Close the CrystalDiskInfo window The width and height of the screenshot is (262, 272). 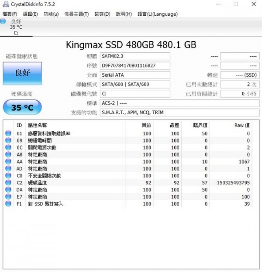(254, 4)
